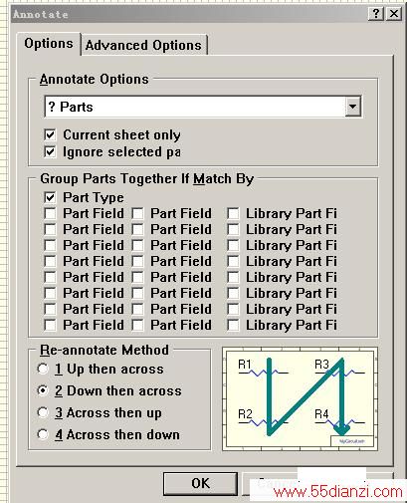This screenshot has height=503, width=407.
Task: Select Up then across radio option
Action: [43, 369]
